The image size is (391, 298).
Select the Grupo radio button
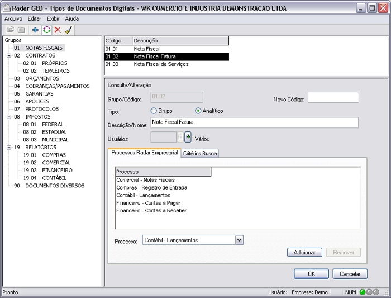coord(154,111)
